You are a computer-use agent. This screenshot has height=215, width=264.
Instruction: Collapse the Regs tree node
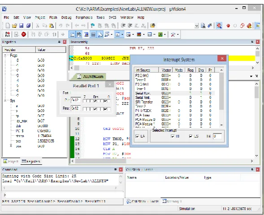(5, 55)
